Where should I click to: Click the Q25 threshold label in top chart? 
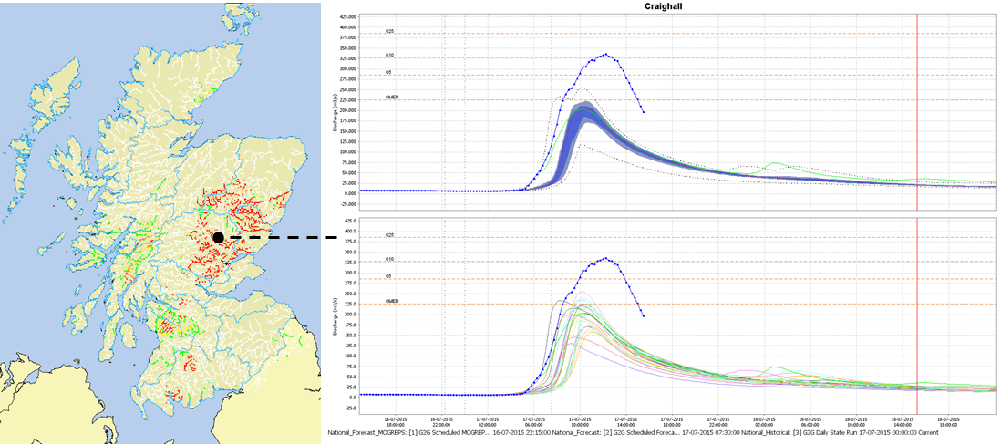tap(389, 31)
